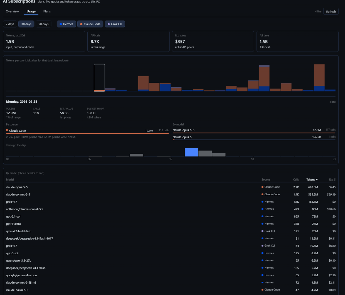
Task: Toggle the Hermes source filter
Action: click(x=66, y=24)
